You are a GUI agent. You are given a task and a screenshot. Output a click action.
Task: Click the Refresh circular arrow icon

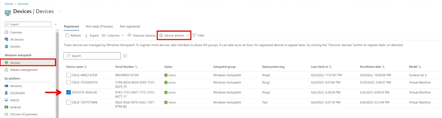67,35
